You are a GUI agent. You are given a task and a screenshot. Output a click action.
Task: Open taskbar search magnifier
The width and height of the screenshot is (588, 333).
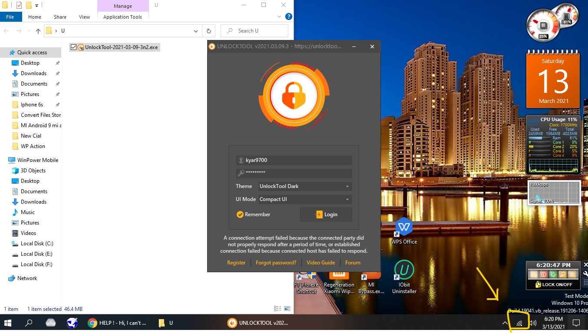29,323
